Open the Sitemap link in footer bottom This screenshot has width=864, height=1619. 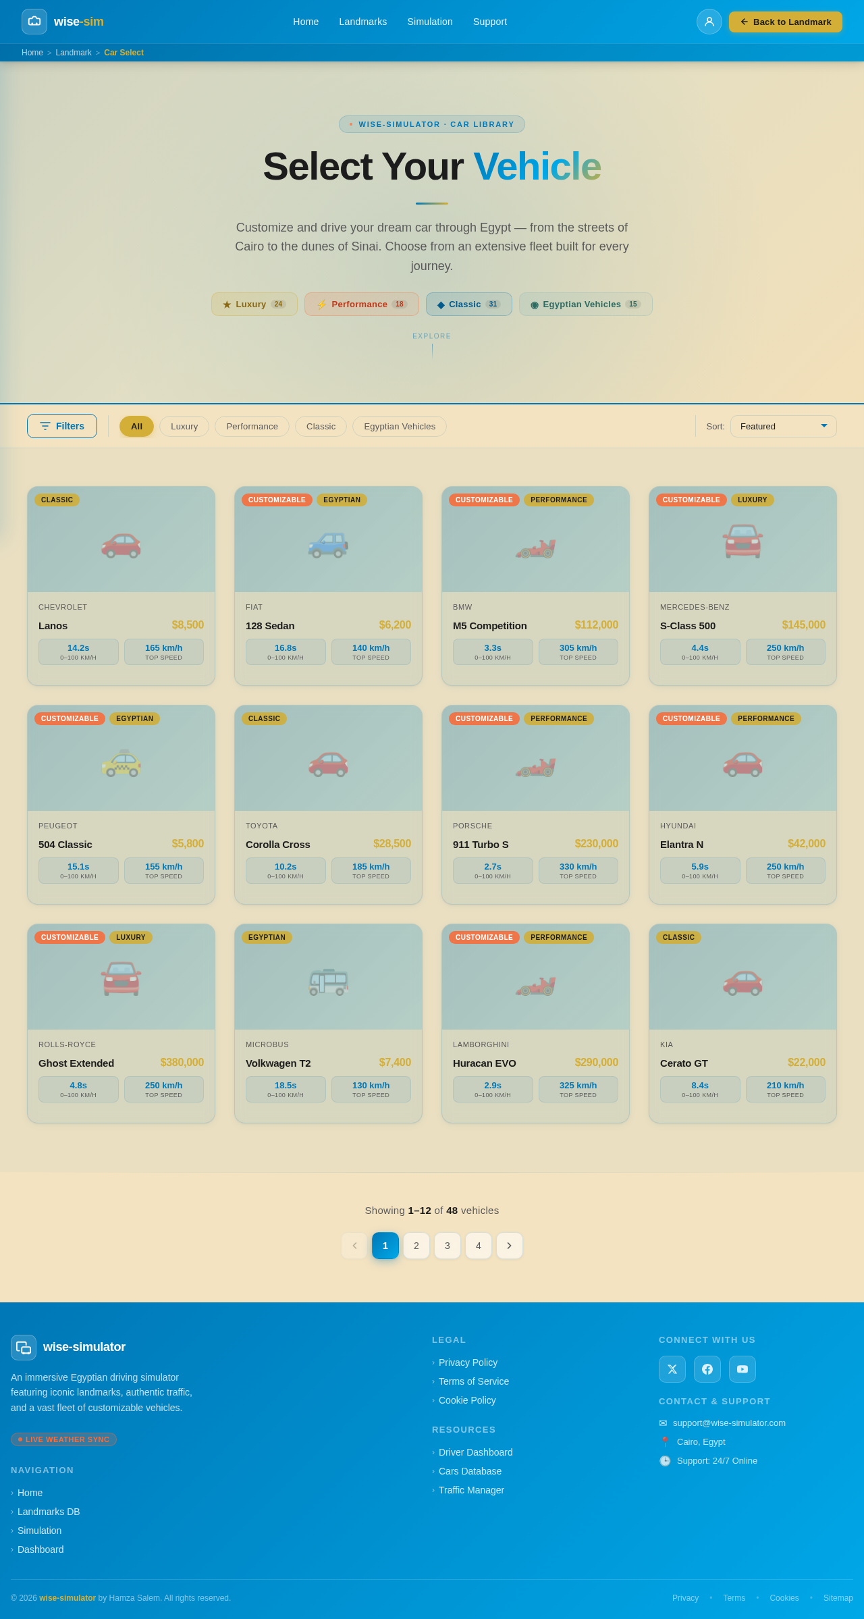coord(838,1598)
